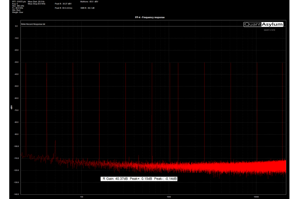This screenshot has width=299, height=199.
Task: Click the Fs 48.0 KHz sample rate
Action: 18,8
